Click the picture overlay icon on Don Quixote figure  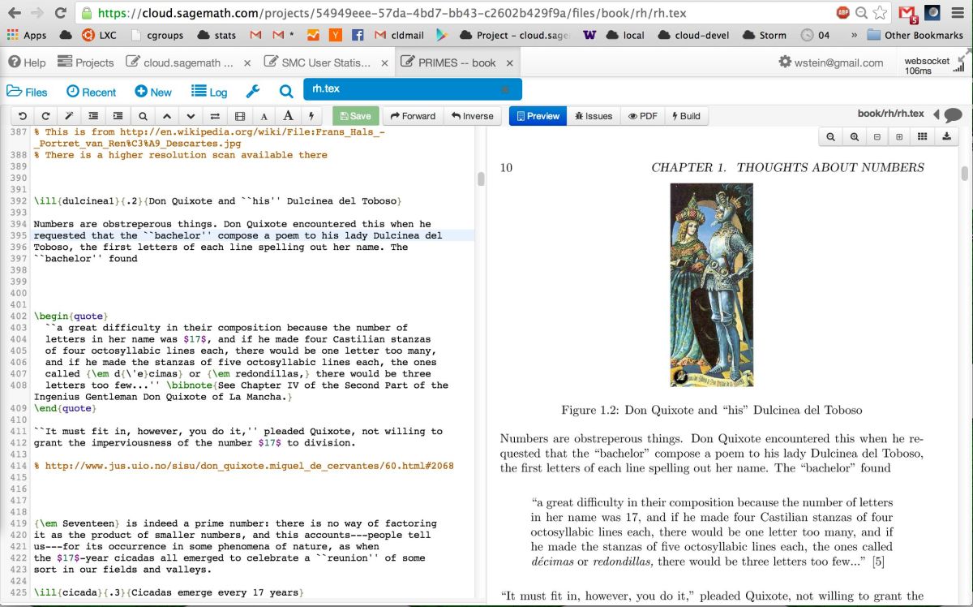pos(680,377)
